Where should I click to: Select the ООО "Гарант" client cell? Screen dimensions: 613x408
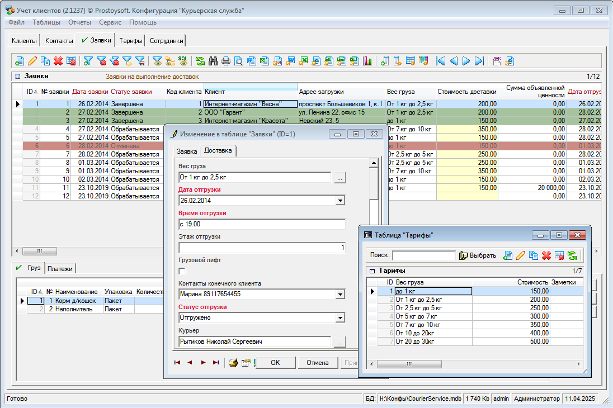pos(250,112)
